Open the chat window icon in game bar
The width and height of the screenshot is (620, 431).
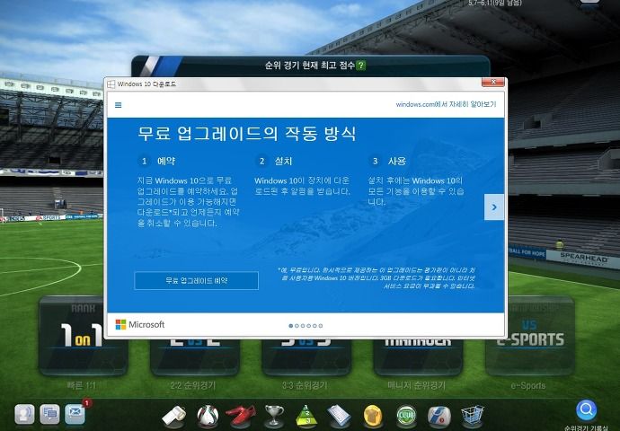click(49, 415)
